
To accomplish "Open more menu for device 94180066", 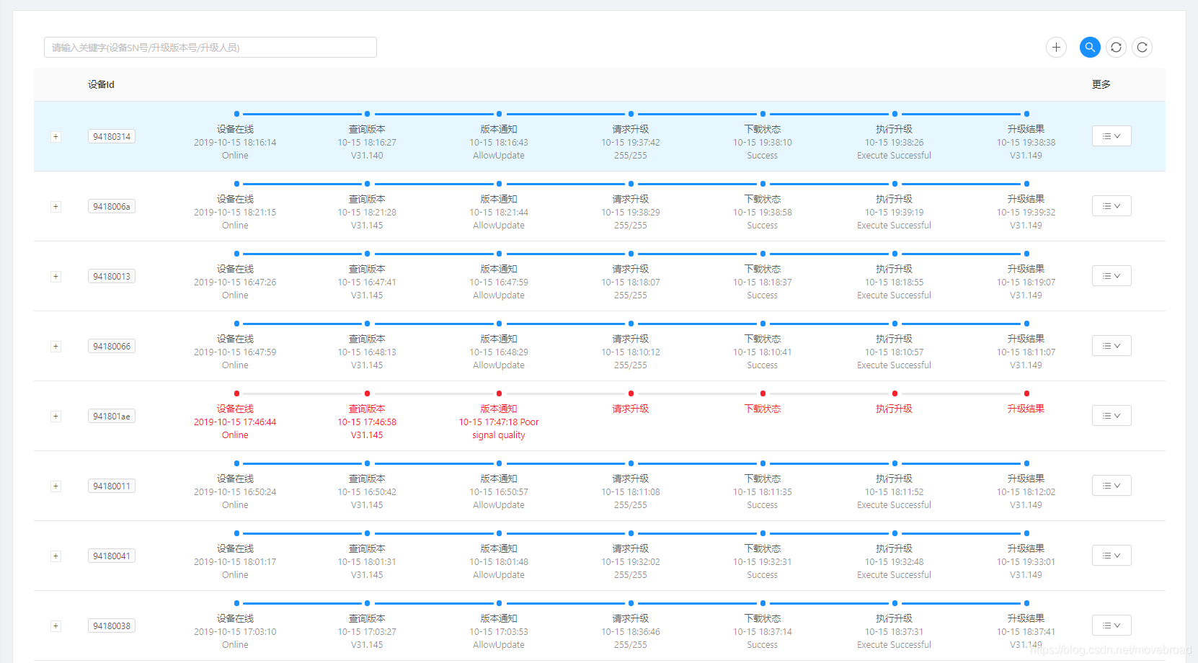I will pos(1112,346).
